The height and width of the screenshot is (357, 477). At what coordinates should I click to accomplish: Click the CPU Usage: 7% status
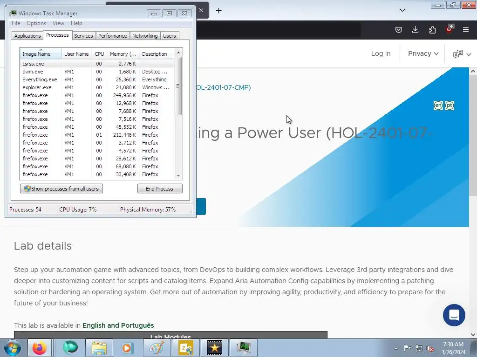coord(78,210)
